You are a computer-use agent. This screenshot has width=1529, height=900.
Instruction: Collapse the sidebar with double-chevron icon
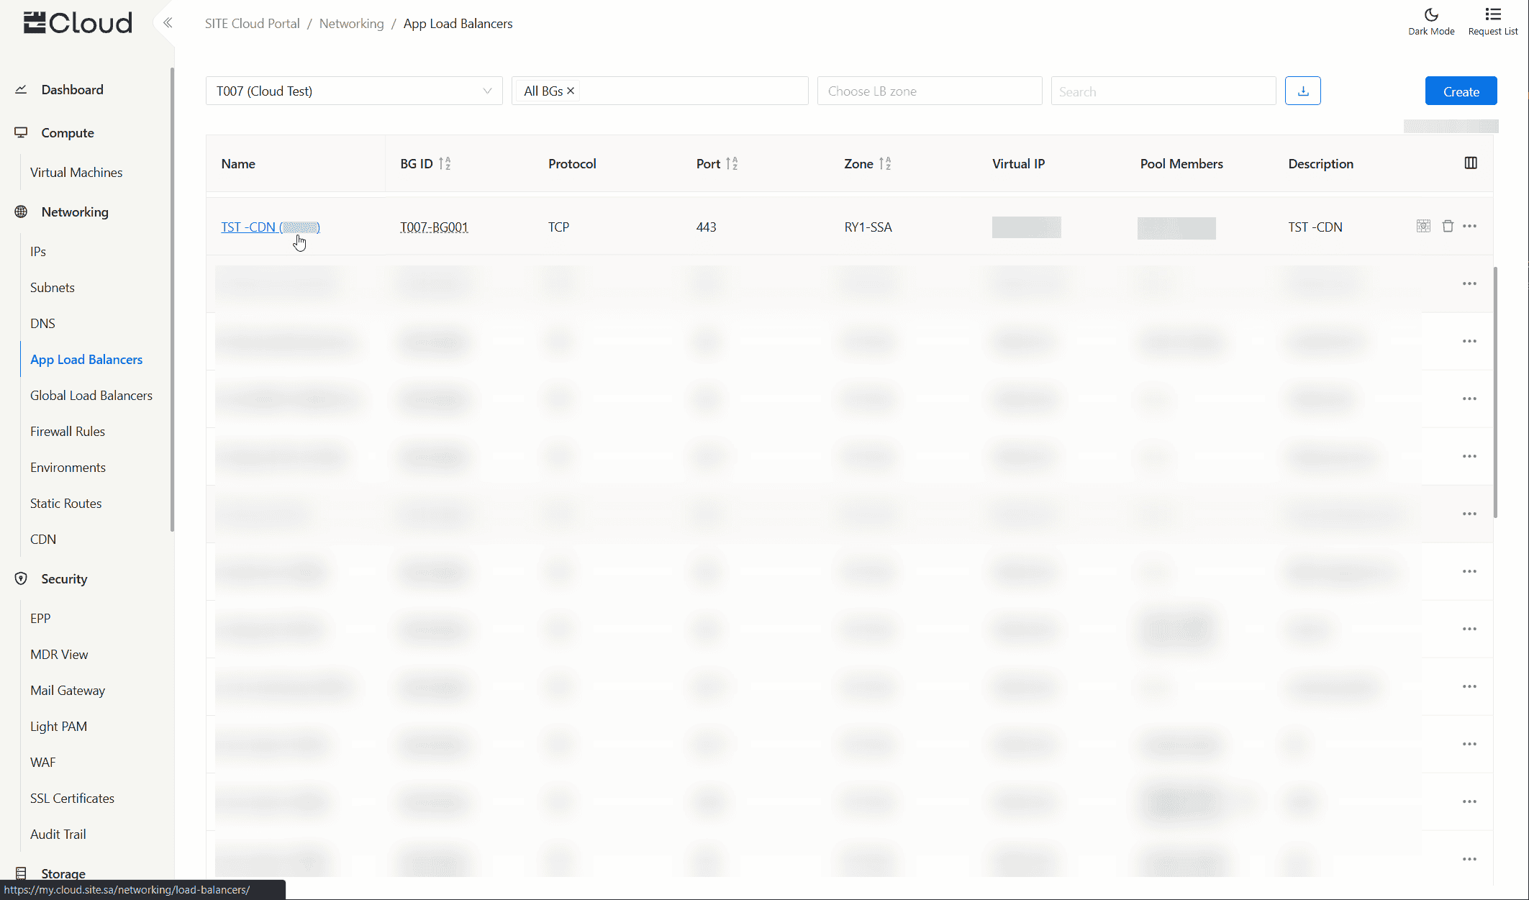pos(168,23)
